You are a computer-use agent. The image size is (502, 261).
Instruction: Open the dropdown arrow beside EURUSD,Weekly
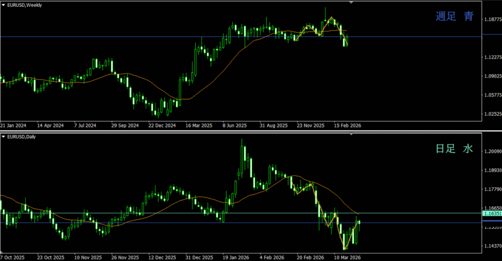coord(4,5)
